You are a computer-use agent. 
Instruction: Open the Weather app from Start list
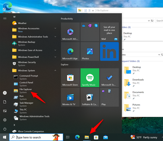pos(34,23)
